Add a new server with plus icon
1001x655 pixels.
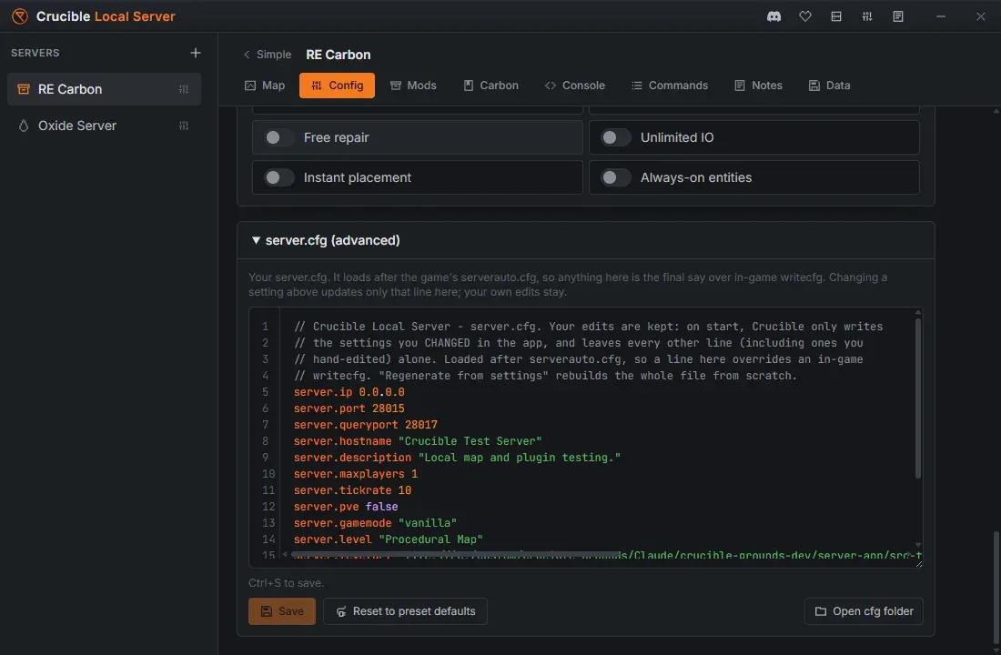pyautogui.click(x=196, y=53)
